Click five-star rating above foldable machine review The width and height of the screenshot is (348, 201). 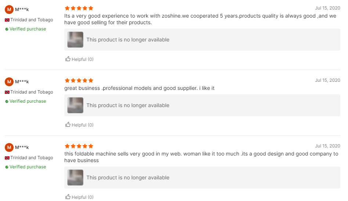click(79, 146)
